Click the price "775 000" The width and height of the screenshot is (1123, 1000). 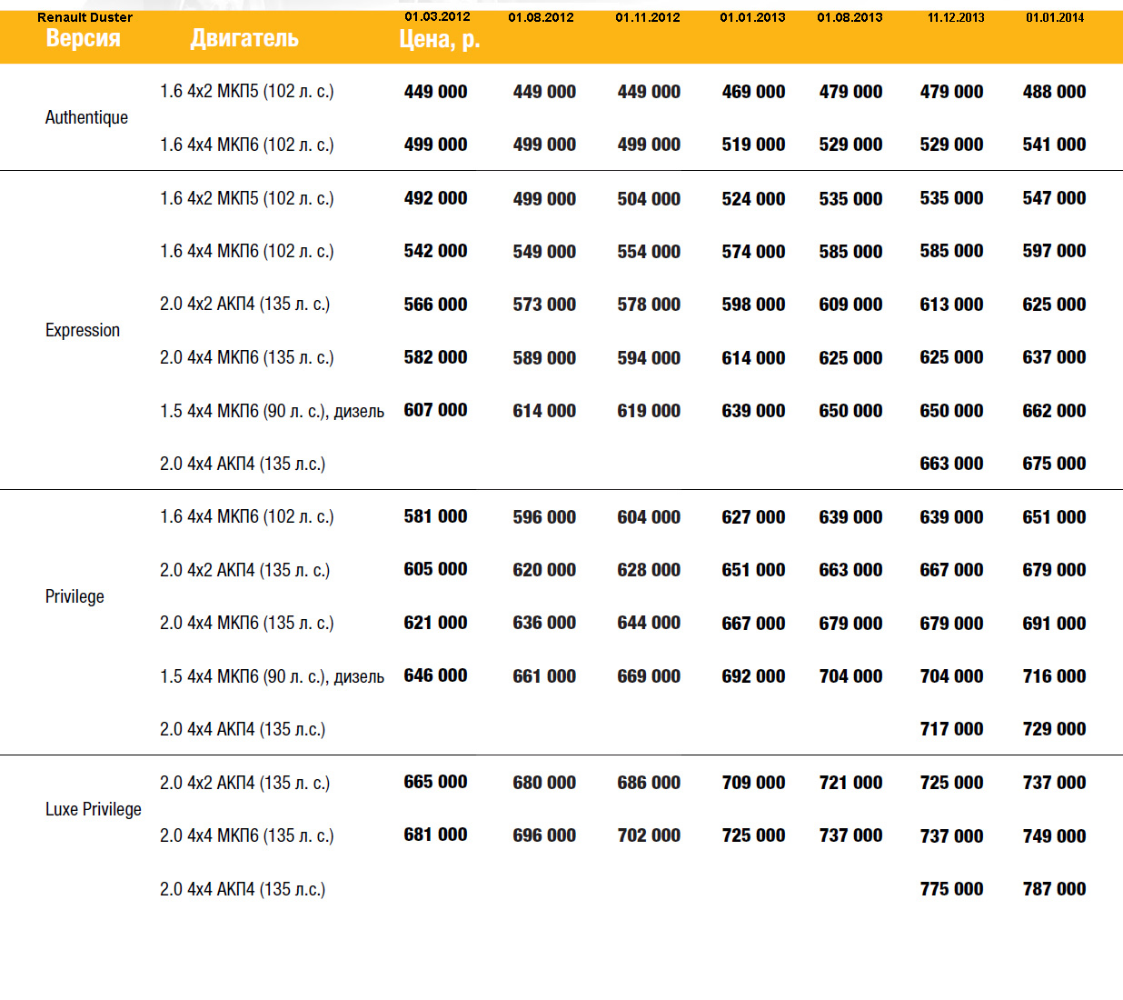[951, 889]
